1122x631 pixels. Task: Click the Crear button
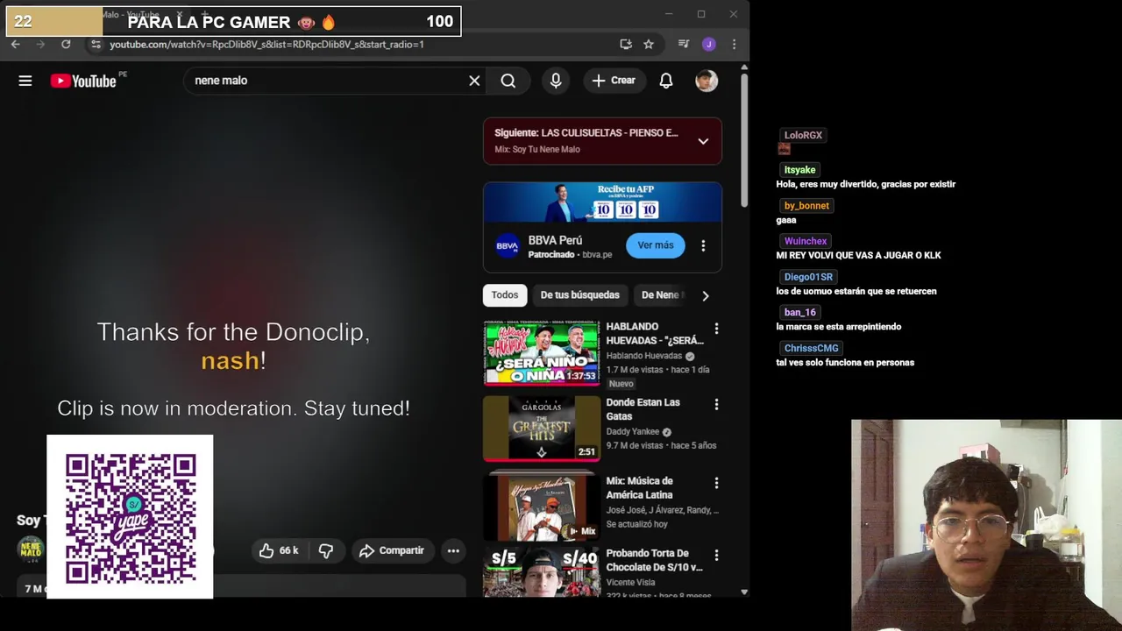(x=614, y=81)
